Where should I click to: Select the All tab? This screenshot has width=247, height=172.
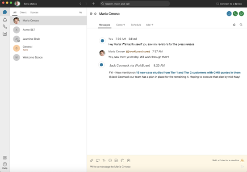[15, 13]
